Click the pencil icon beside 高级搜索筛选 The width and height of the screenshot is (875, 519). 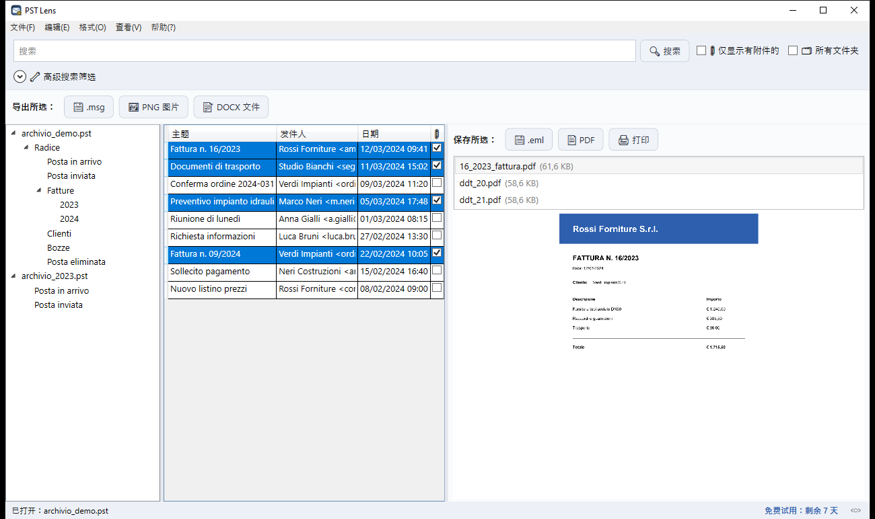click(35, 77)
